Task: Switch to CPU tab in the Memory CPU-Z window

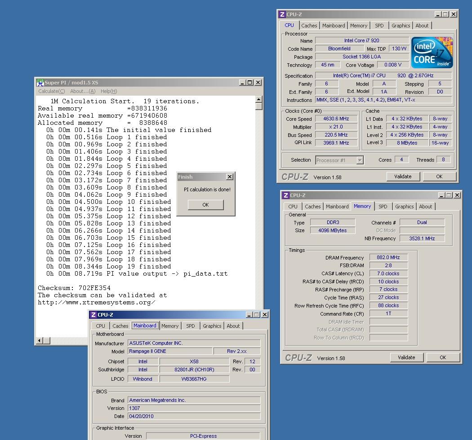Action: tap(293, 207)
